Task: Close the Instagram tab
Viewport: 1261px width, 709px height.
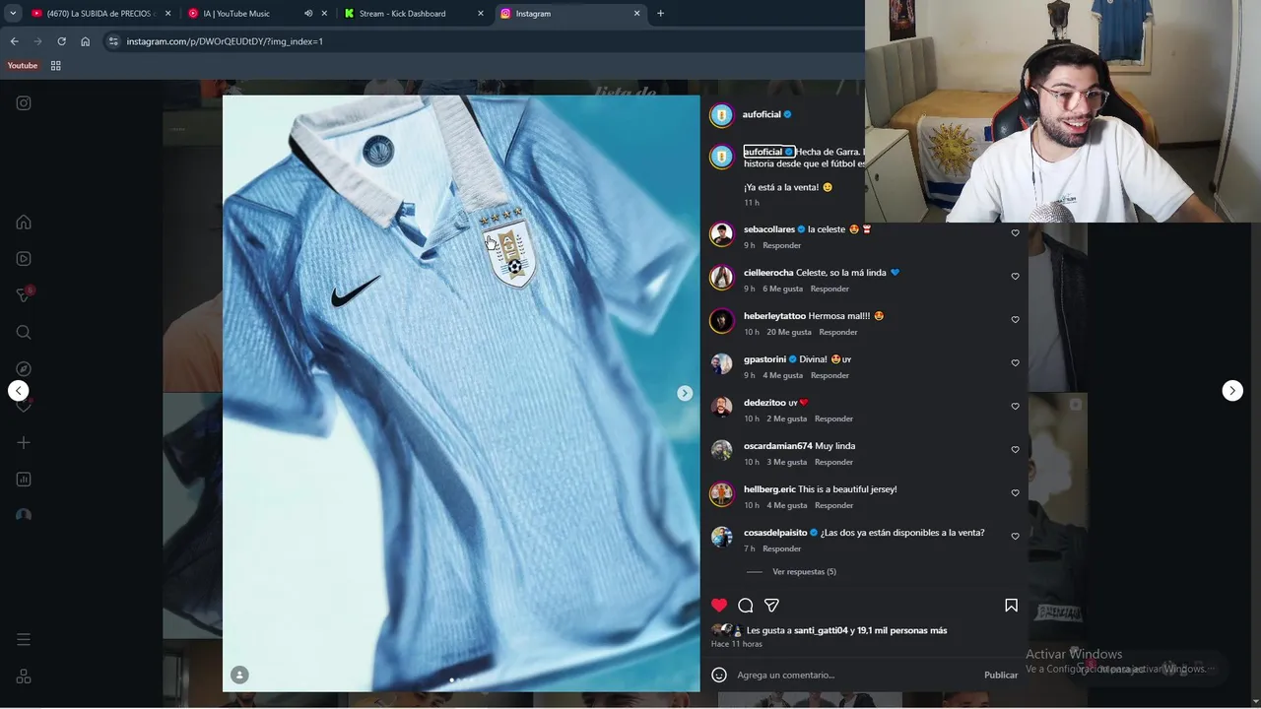Action: (x=637, y=14)
